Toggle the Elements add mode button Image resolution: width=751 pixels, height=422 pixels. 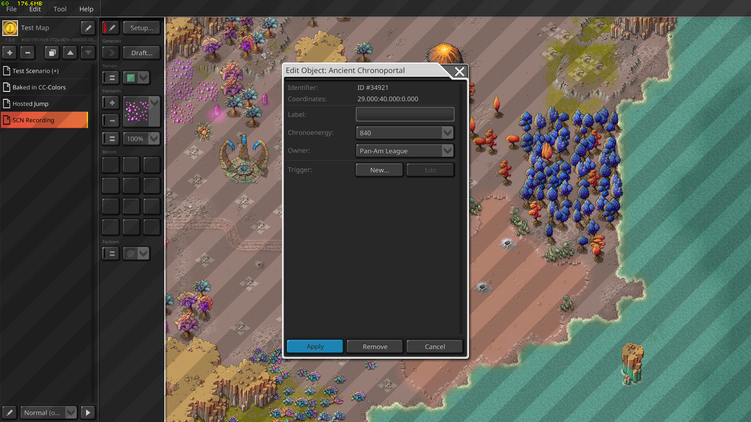[x=111, y=103]
